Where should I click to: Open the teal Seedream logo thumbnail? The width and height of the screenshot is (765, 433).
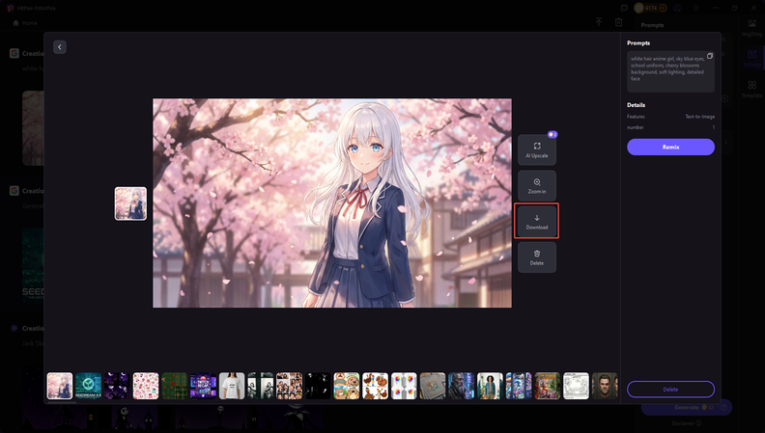[88, 386]
